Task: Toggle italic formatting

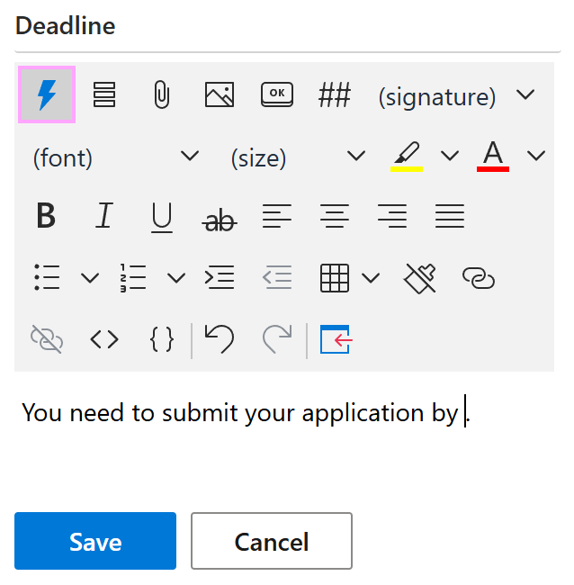Action: [x=104, y=217]
